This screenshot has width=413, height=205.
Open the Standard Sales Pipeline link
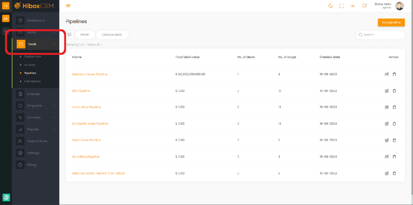point(90,74)
